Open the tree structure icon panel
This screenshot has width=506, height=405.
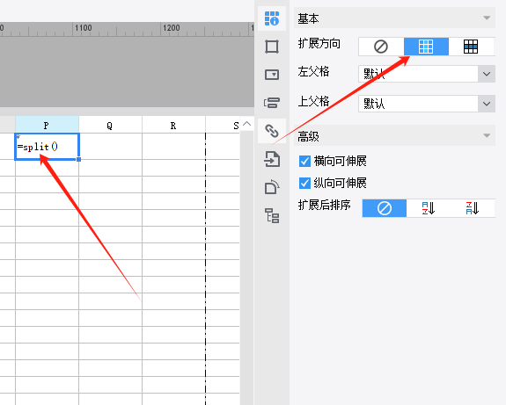(272, 215)
